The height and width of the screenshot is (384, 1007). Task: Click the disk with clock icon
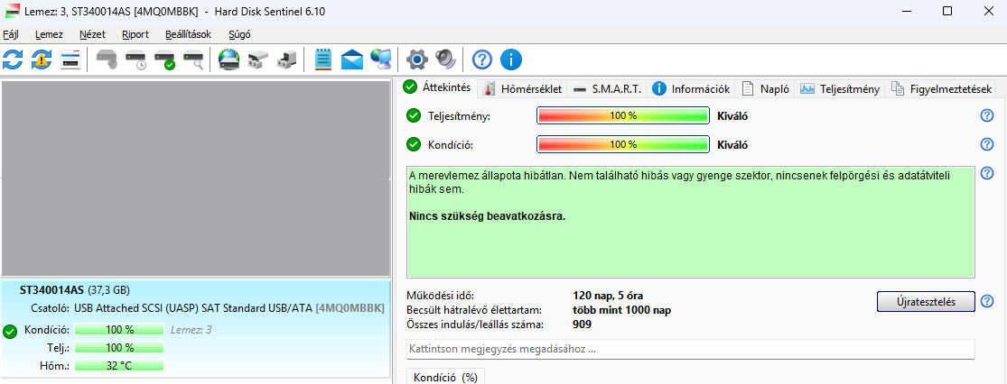(x=136, y=59)
